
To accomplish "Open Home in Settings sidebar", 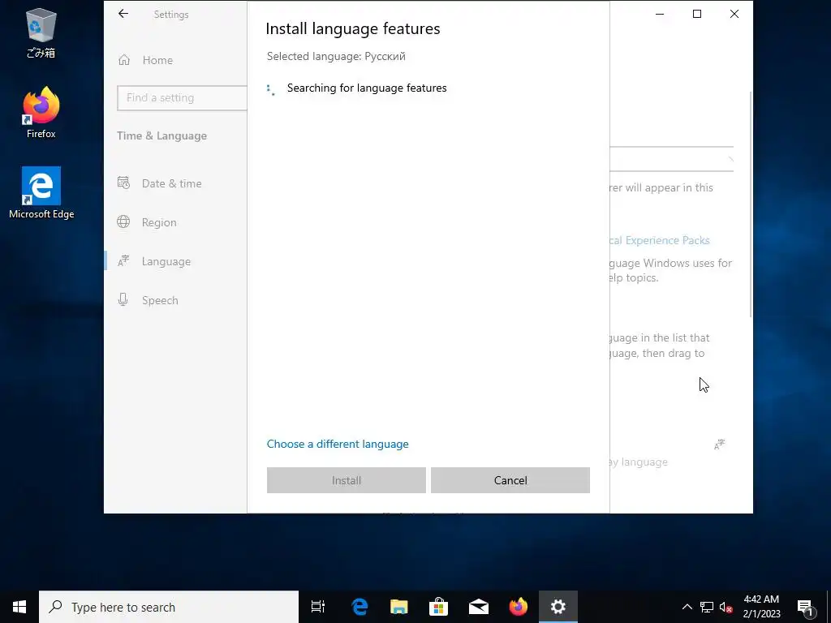I will 157,60.
